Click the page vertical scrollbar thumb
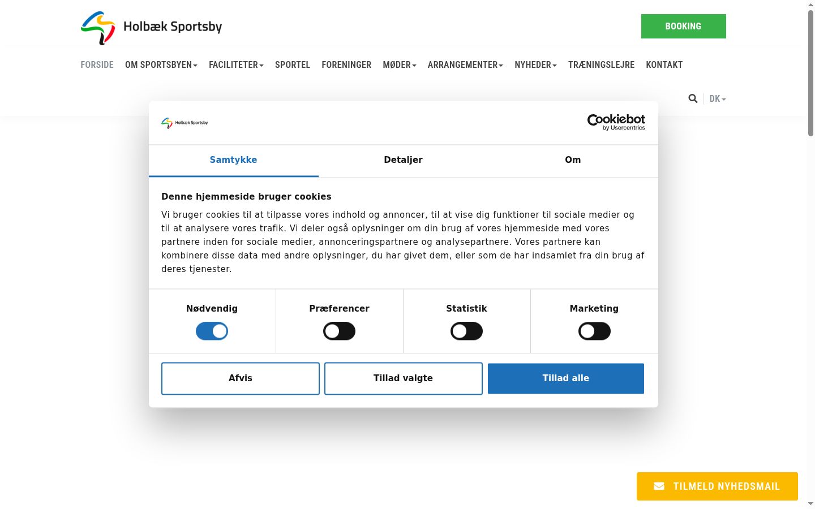Image resolution: width=815 pixels, height=509 pixels. point(810,72)
